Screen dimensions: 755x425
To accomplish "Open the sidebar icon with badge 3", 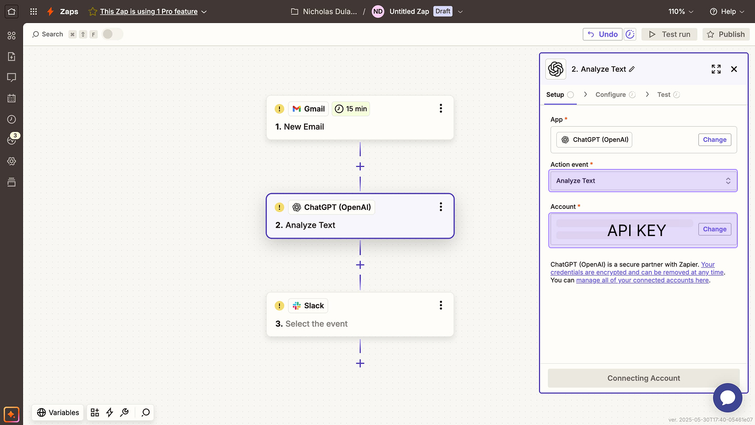I will click(12, 140).
